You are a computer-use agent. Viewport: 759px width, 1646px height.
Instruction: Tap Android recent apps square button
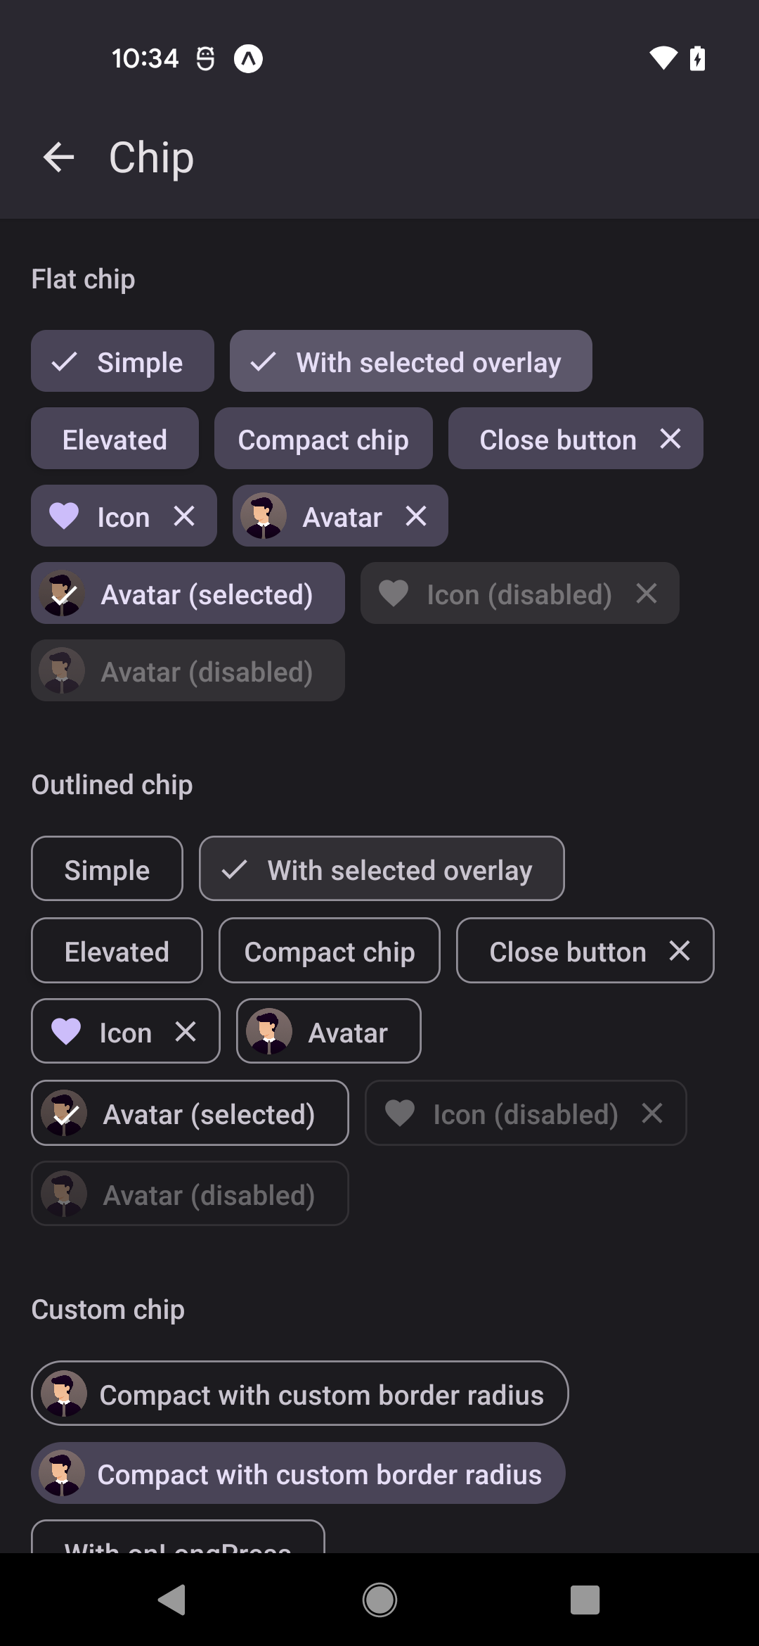[x=585, y=1600]
